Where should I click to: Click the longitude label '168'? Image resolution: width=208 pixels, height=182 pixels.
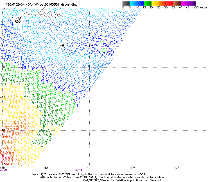click(x=46, y=168)
